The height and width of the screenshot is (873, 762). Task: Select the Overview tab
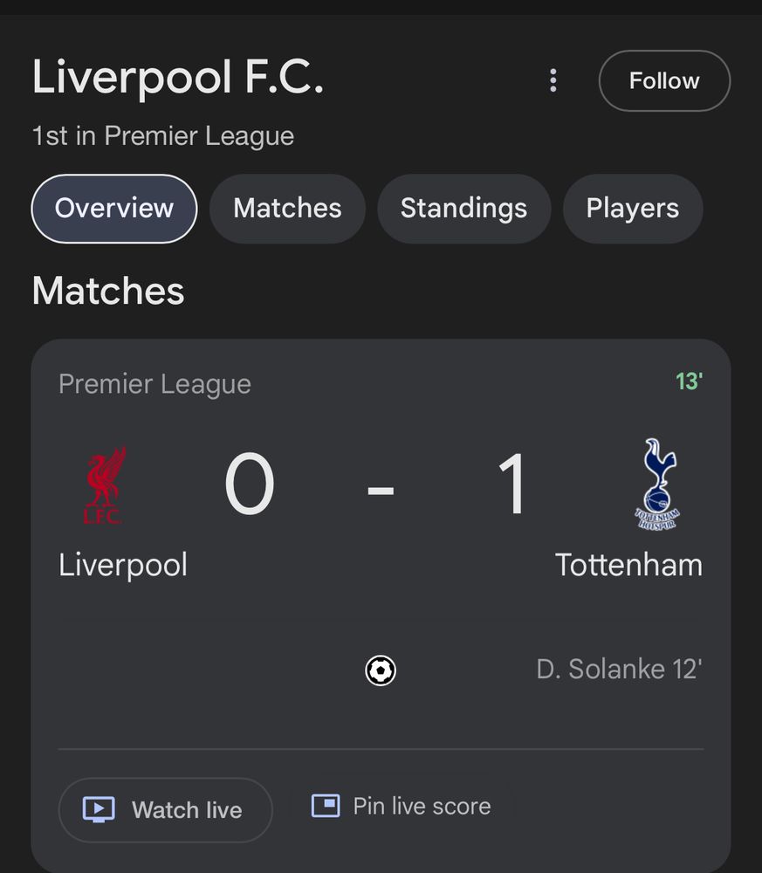pyautogui.click(x=114, y=209)
